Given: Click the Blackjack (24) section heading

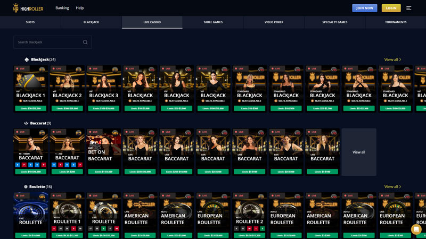Looking at the screenshot, I should [x=43, y=59].
